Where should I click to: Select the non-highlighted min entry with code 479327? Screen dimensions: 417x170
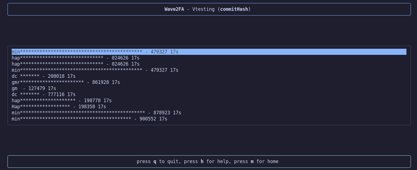tap(95, 70)
